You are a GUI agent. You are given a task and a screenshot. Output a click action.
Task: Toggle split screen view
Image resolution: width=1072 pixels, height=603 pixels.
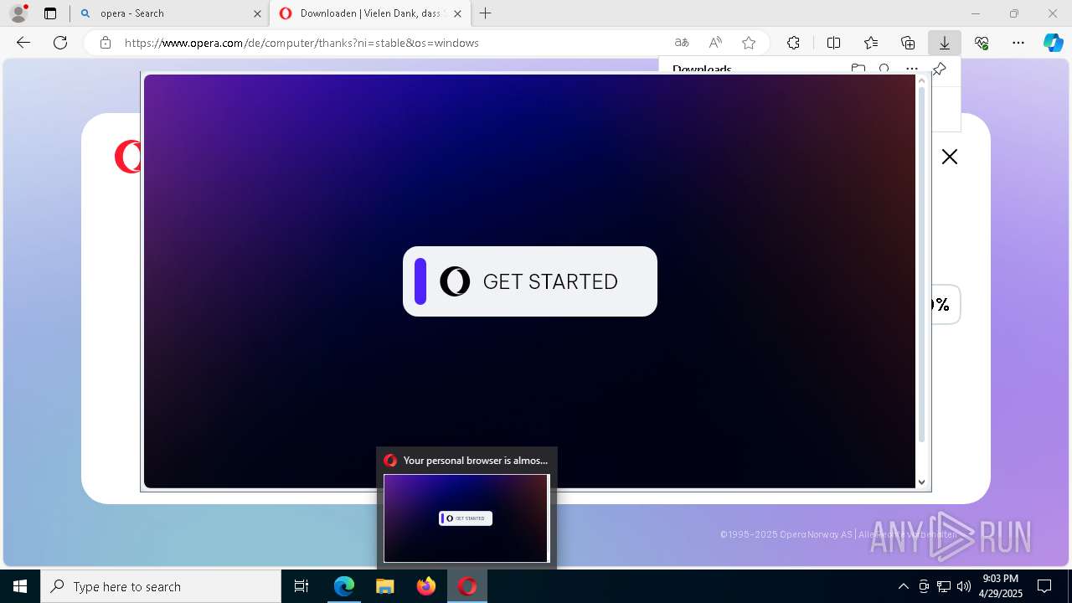point(833,43)
